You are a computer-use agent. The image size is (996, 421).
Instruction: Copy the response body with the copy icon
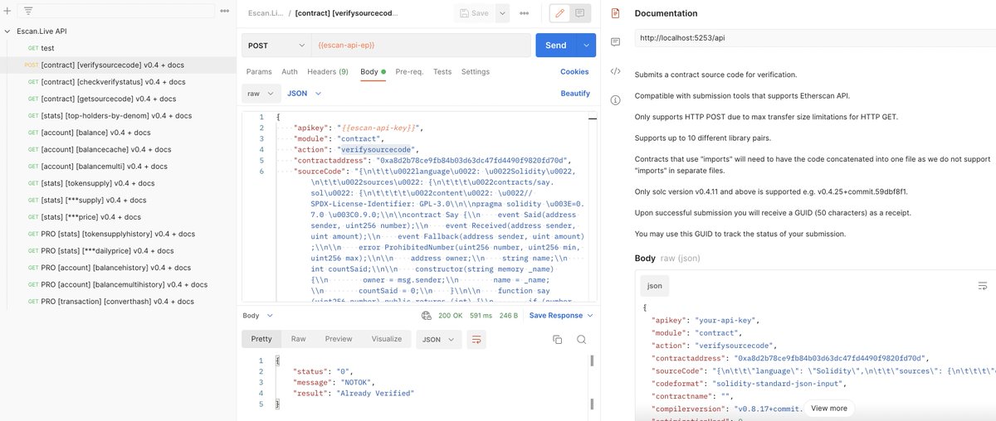[557, 339]
